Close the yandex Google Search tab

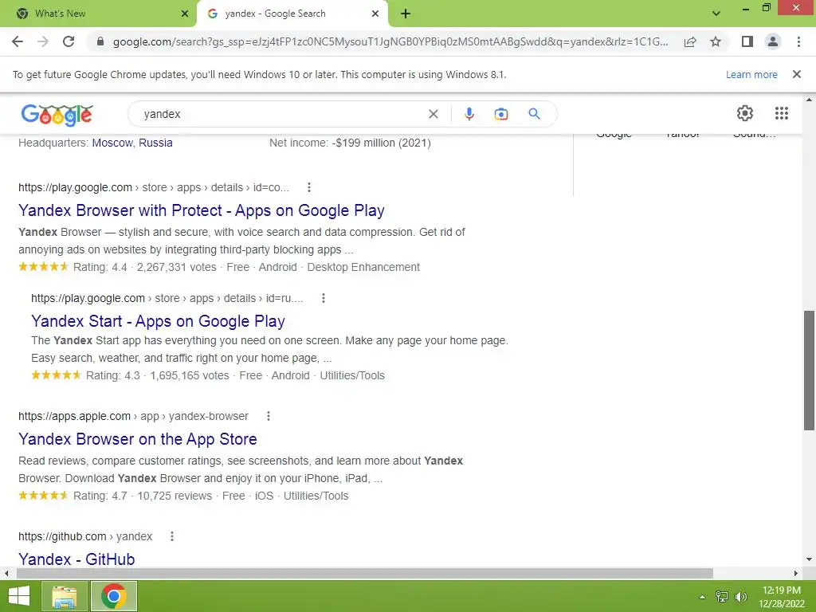coord(375,14)
